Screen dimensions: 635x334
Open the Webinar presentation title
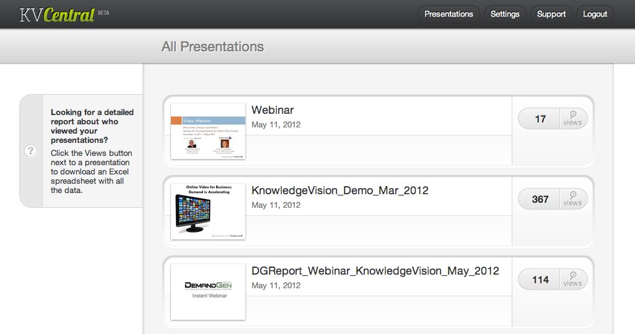pos(273,110)
